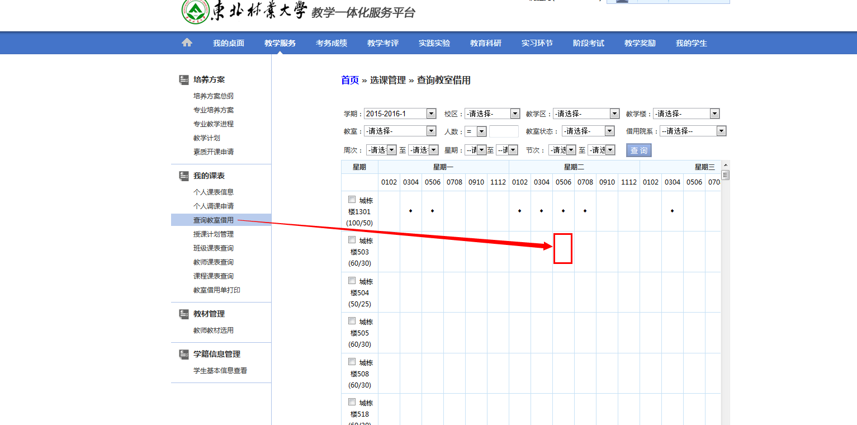Expand the 教学楼 building dropdown
Screen dimensions: 857x425
click(x=686, y=114)
